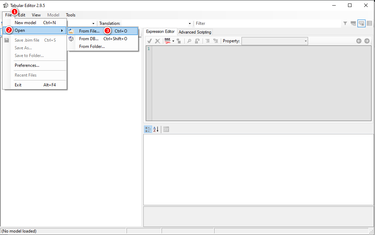This screenshot has width=375, height=235.
Task: Choose From File... in Open submenu
Action: tap(103, 31)
